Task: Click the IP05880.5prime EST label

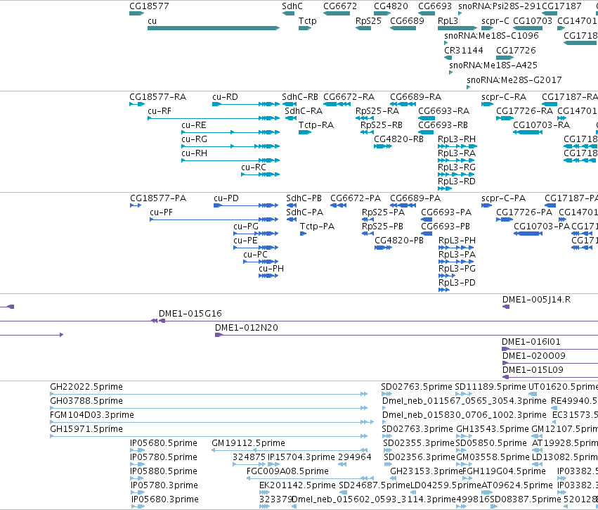Action: (x=164, y=471)
